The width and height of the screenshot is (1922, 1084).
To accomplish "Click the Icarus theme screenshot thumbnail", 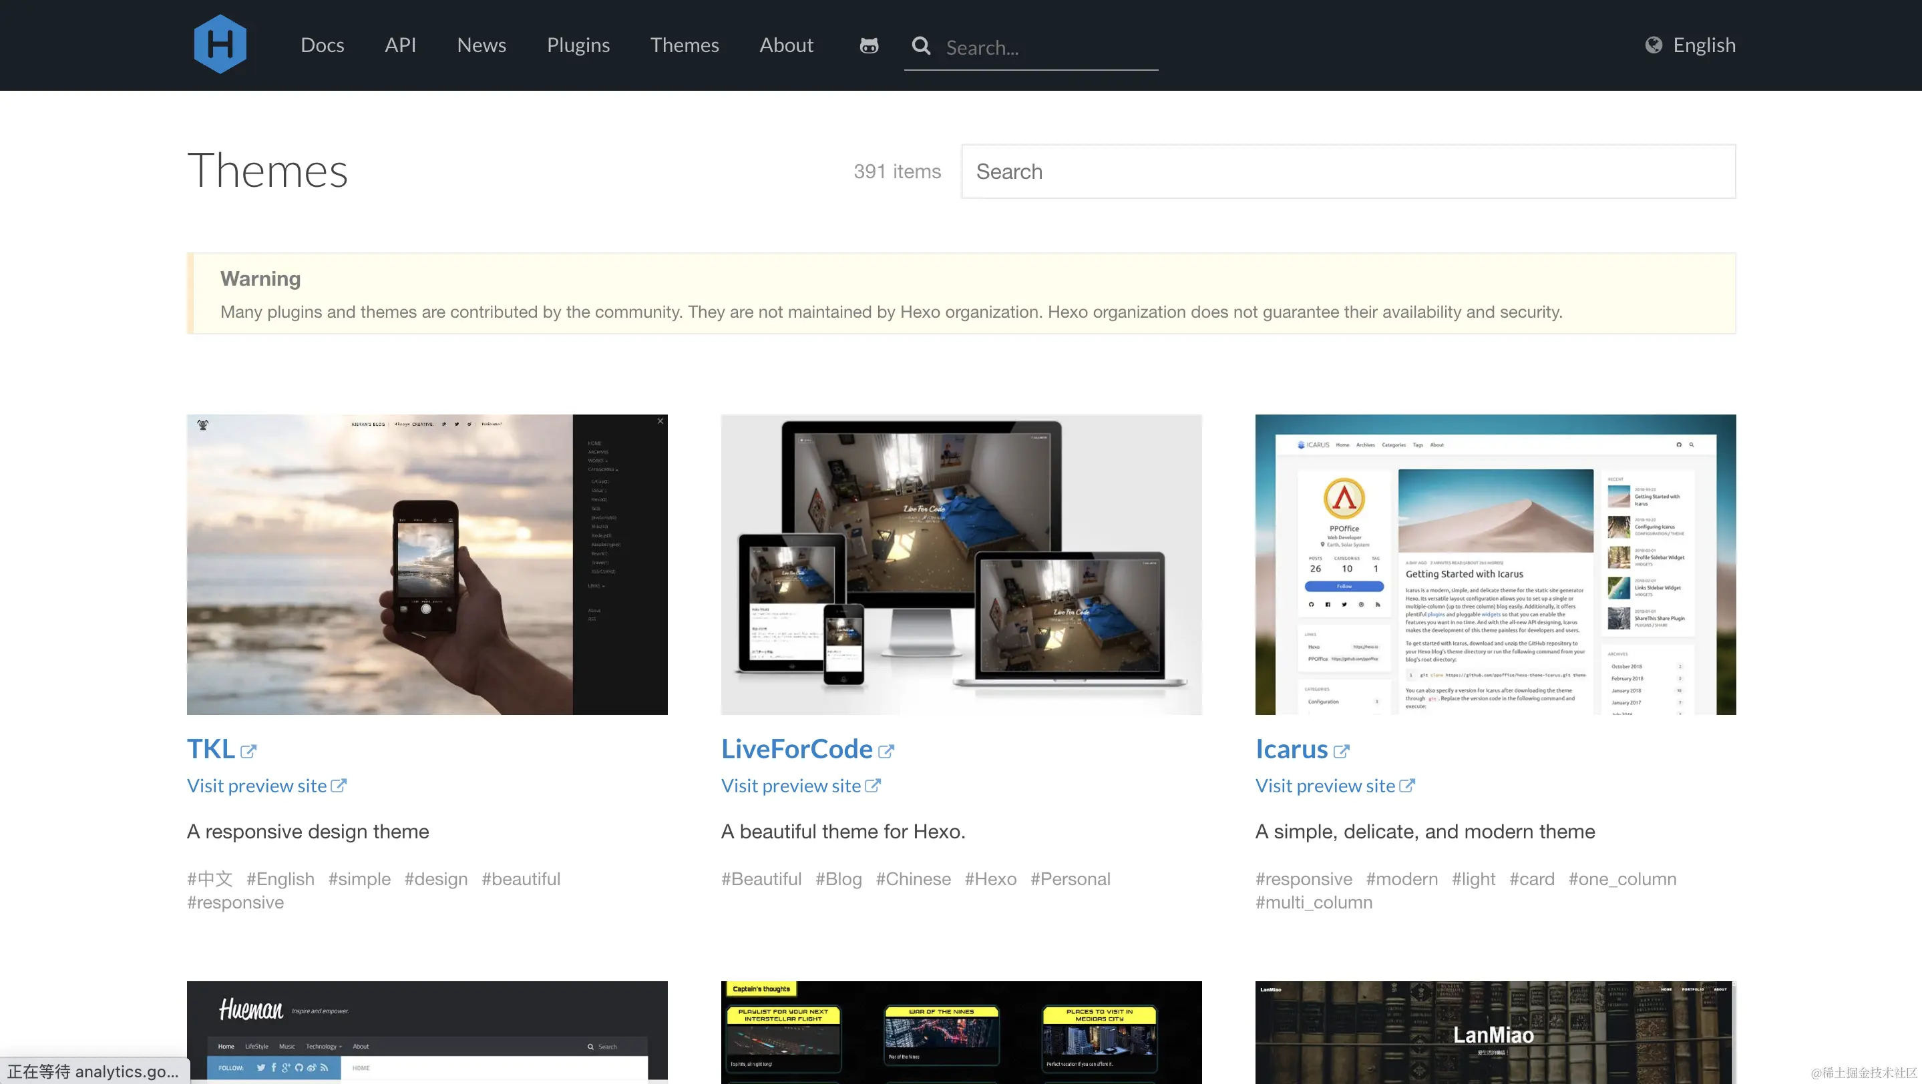I will [x=1495, y=565].
